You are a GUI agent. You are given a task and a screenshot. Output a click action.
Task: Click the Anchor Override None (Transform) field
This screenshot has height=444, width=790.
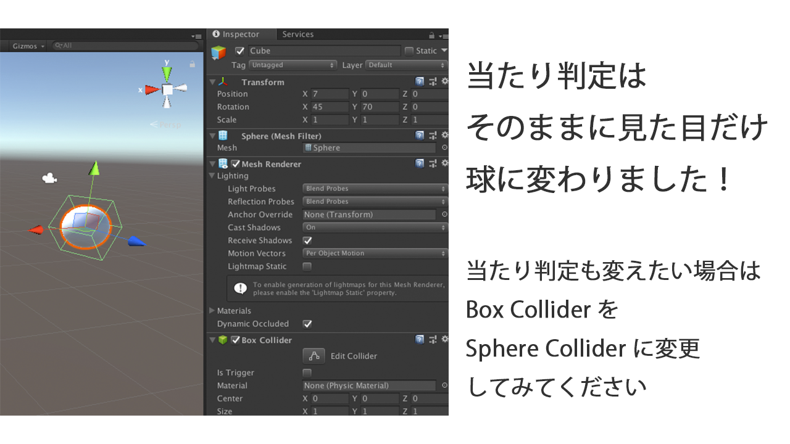click(369, 215)
